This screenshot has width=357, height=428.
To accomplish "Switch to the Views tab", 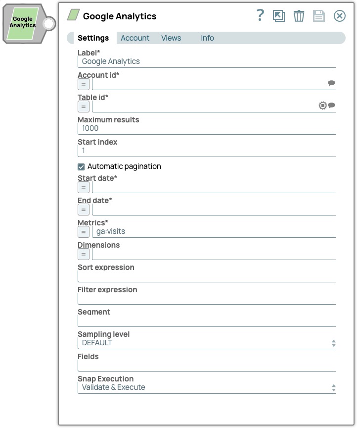I will pos(171,38).
